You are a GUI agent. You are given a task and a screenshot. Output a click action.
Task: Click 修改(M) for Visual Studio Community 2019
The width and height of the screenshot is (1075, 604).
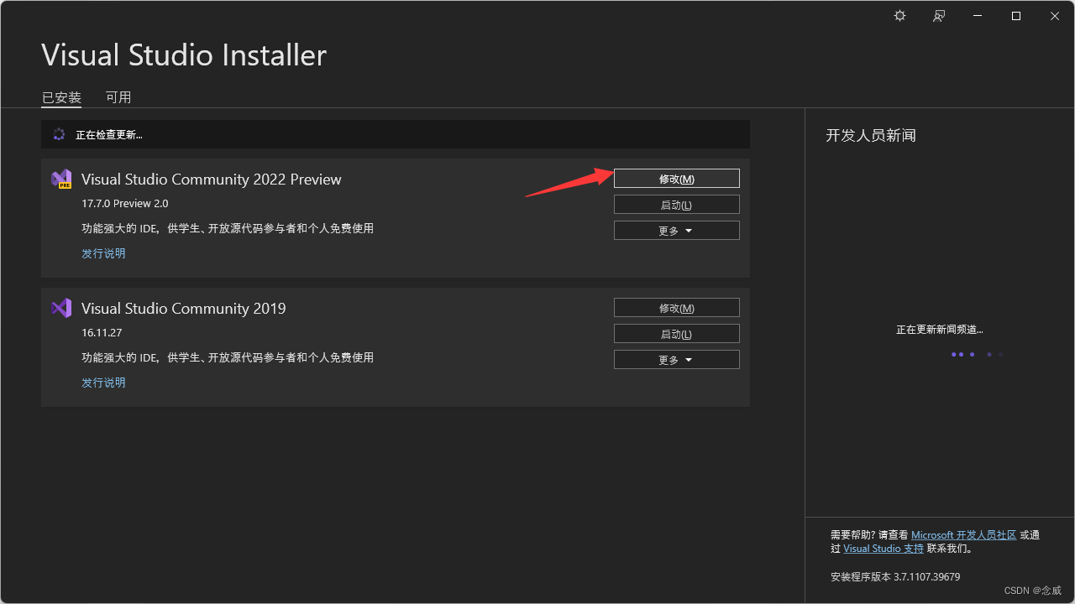click(676, 308)
